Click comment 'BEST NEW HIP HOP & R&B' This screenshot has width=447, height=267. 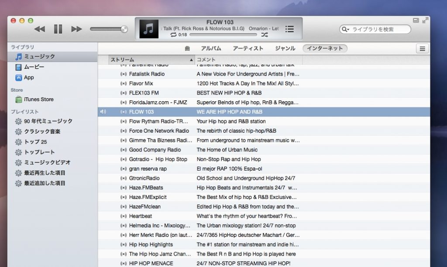tap(229, 93)
